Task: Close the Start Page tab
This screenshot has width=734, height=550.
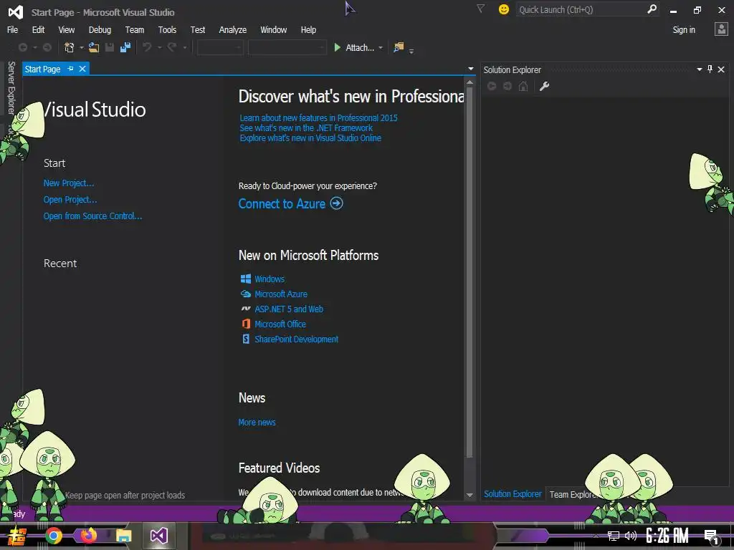Action: click(x=82, y=69)
